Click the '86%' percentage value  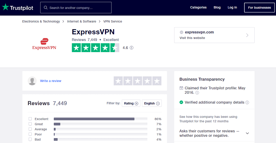pyautogui.click(x=158, y=119)
